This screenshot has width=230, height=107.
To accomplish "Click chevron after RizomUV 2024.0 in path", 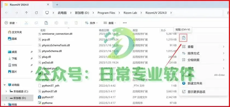I will [171, 13].
